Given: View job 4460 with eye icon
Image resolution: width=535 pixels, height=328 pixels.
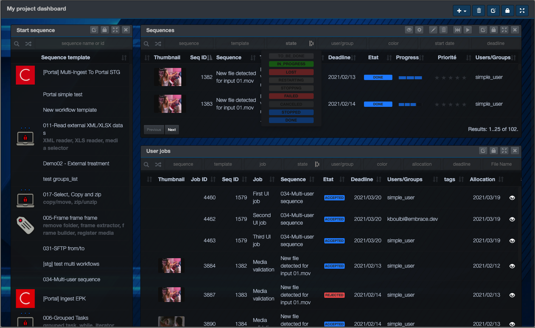Looking at the screenshot, I should (x=512, y=198).
